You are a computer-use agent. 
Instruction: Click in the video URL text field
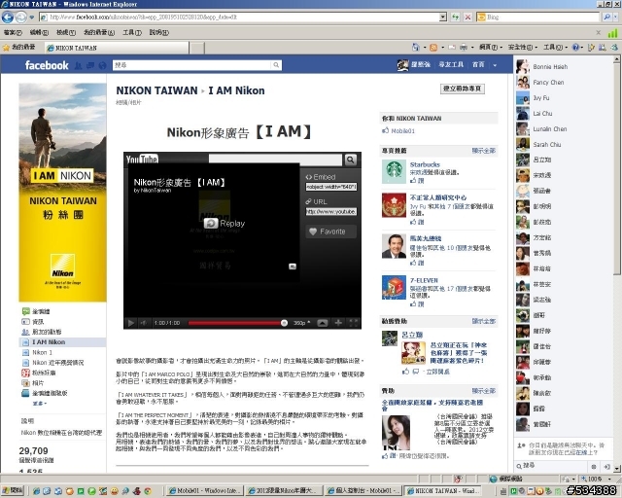(x=330, y=212)
